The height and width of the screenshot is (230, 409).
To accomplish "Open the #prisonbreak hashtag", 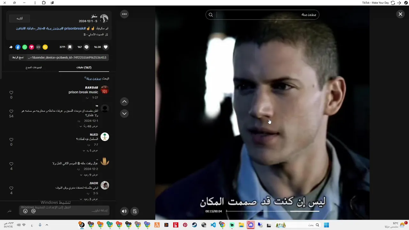I will (x=75, y=28).
